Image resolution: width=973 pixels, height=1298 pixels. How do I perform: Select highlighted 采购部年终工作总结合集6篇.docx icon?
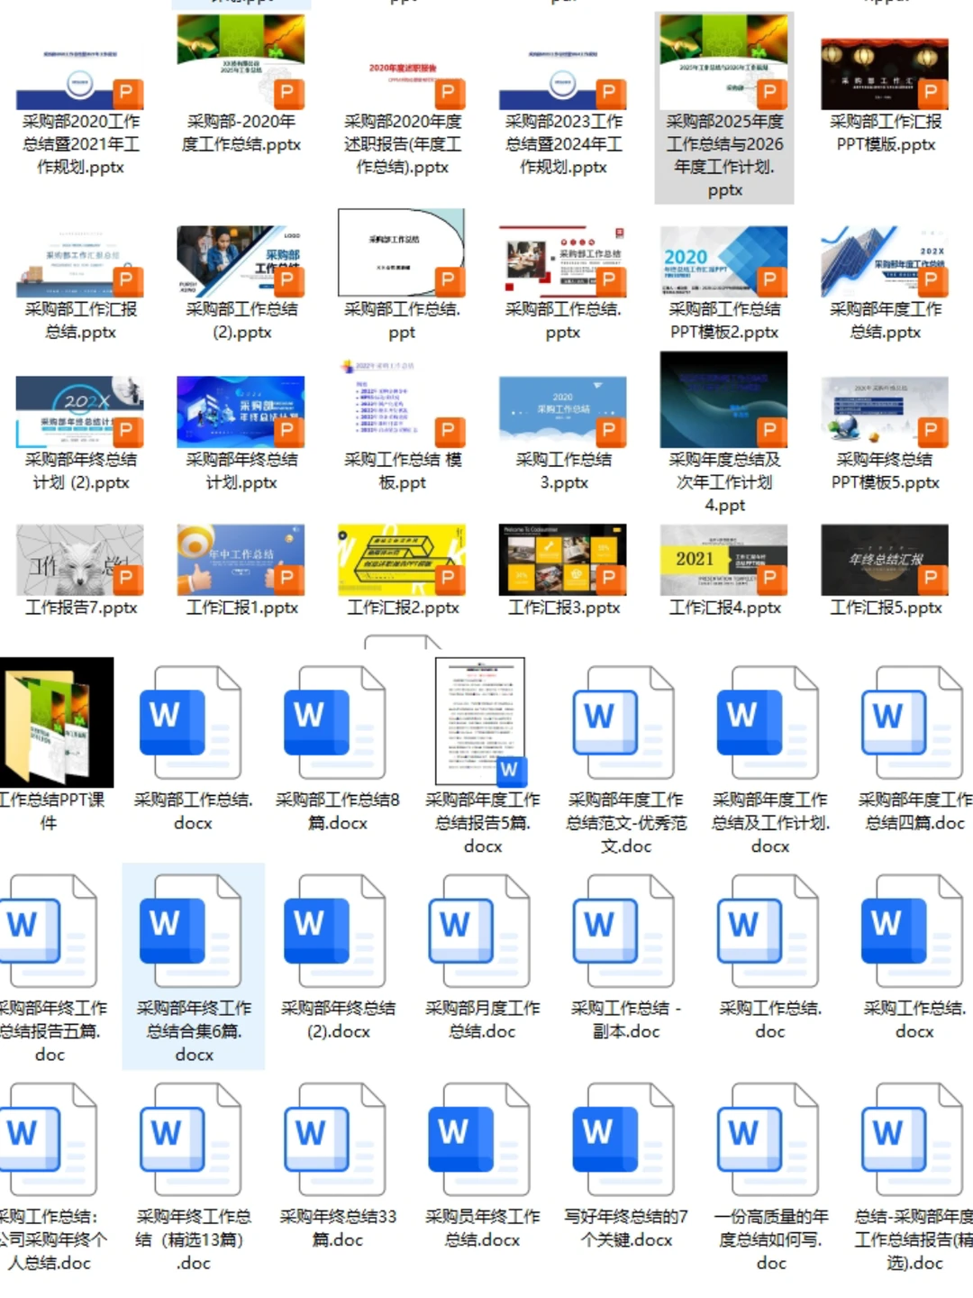(x=191, y=931)
